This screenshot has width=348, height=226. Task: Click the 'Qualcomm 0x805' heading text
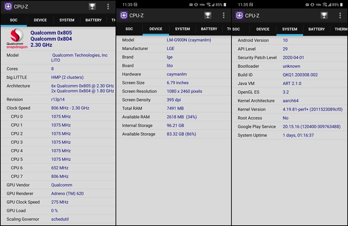pyautogui.click(x=51, y=33)
